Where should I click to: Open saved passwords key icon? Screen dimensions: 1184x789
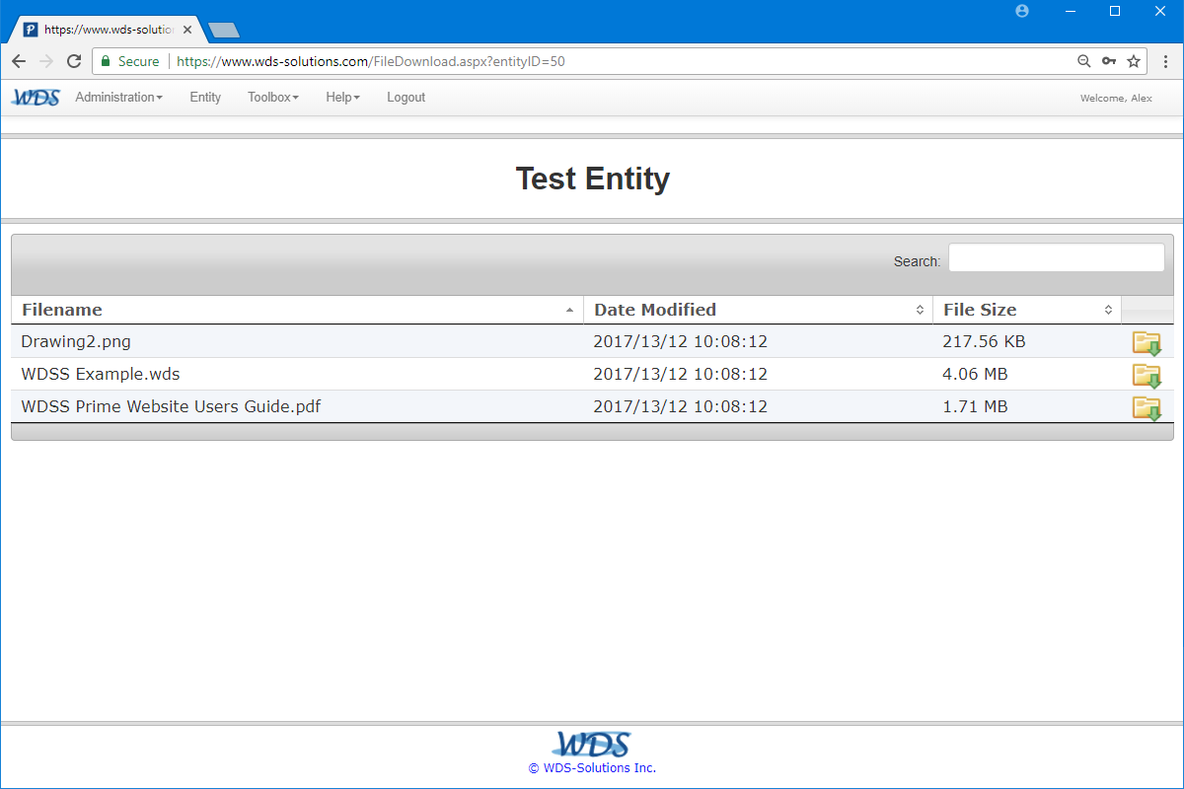point(1109,61)
